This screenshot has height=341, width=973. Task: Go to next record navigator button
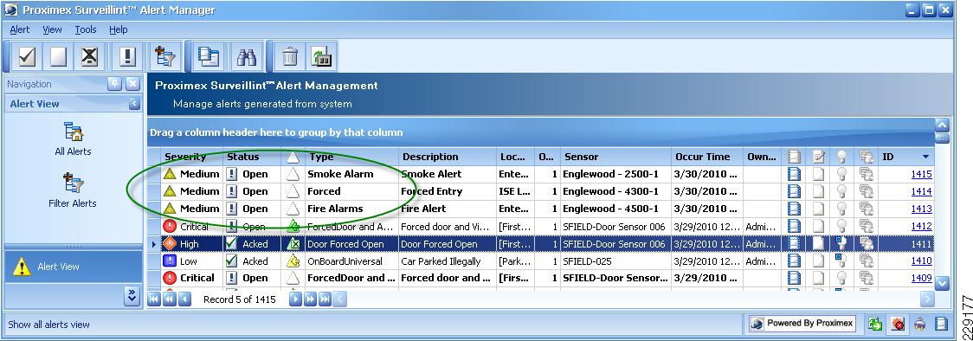pyautogui.click(x=295, y=299)
